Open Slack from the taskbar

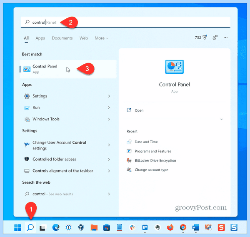coord(132,227)
